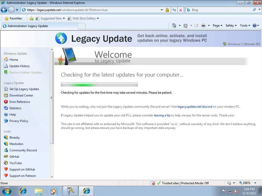262x196 pixels.
Task: Expand the Home button dropdown arrow
Action: tap(180, 26)
